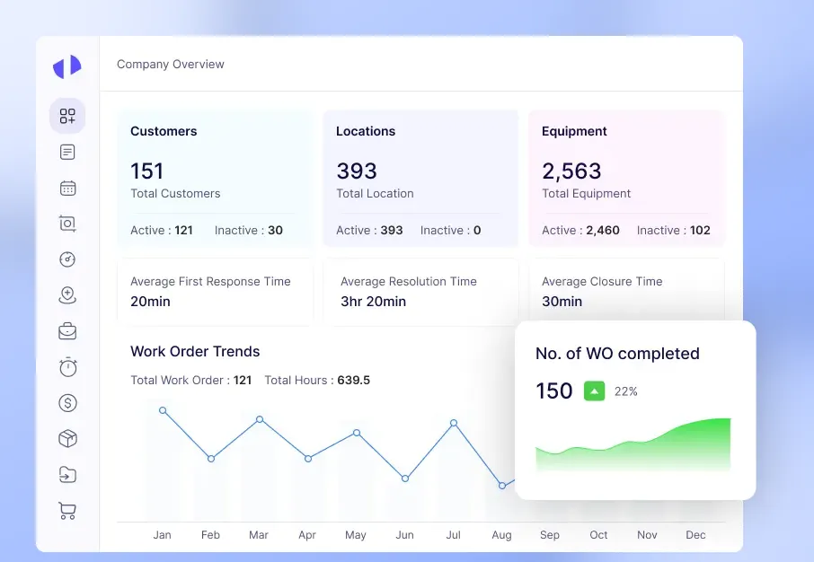
Task: Open the shopping cart icon in sidebar
Action: (67, 511)
